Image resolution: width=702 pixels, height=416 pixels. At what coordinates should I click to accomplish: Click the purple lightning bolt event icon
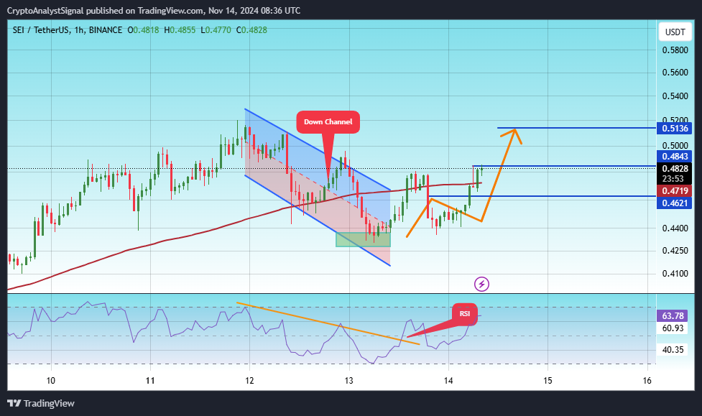[x=481, y=284]
